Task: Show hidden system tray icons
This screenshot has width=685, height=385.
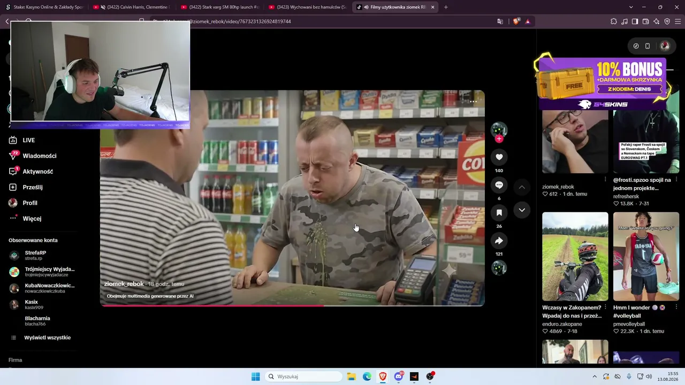Action: [594, 376]
